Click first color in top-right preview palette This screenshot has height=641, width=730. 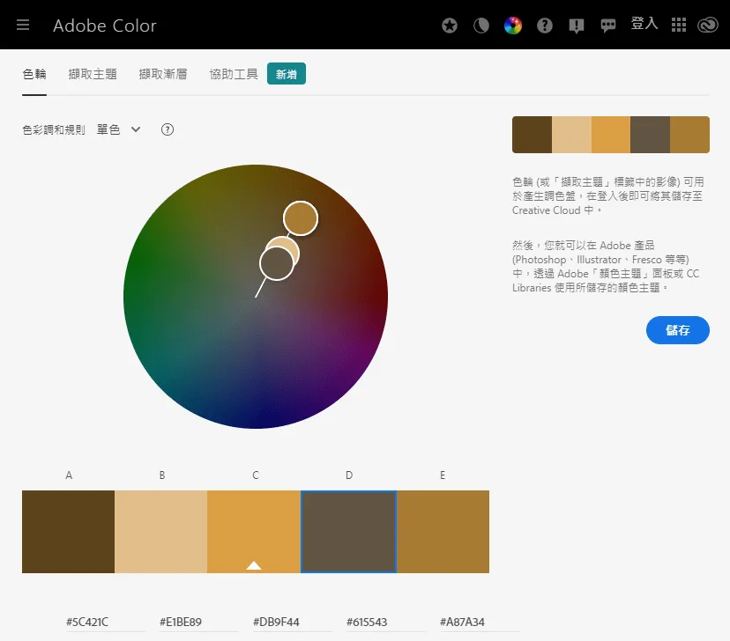tap(532, 135)
